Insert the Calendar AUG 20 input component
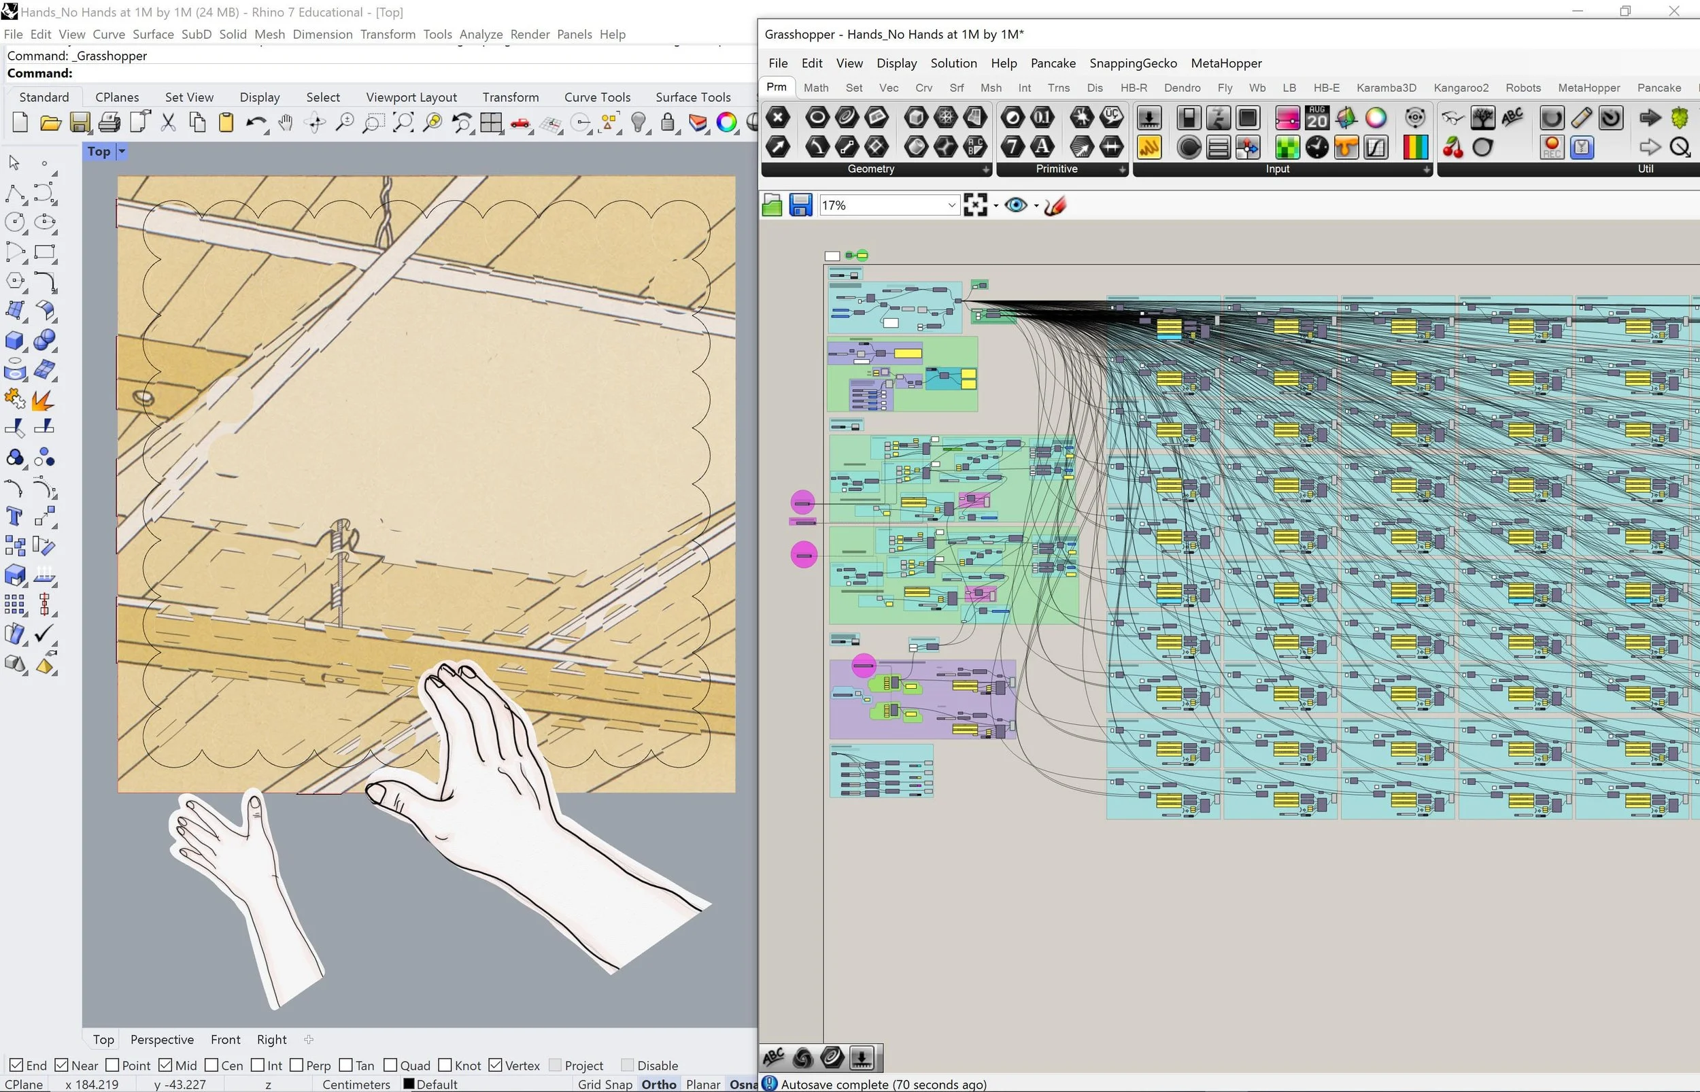The width and height of the screenshot is (1700, 1092). tap(1317, 118)
